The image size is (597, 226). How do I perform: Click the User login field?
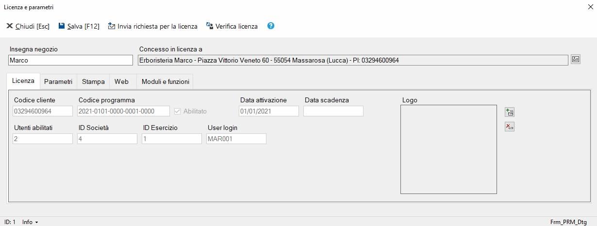point(236,139)
